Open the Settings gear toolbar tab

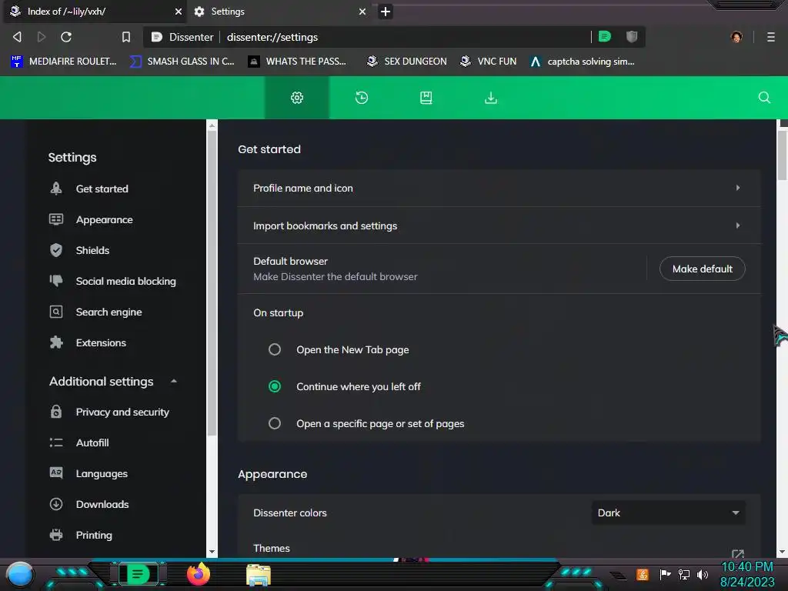point(297,98)
